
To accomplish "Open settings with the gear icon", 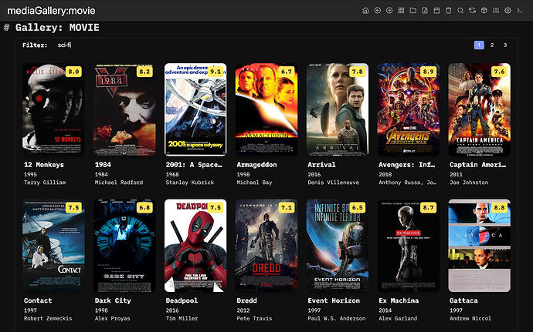I will tap(508, 10).
